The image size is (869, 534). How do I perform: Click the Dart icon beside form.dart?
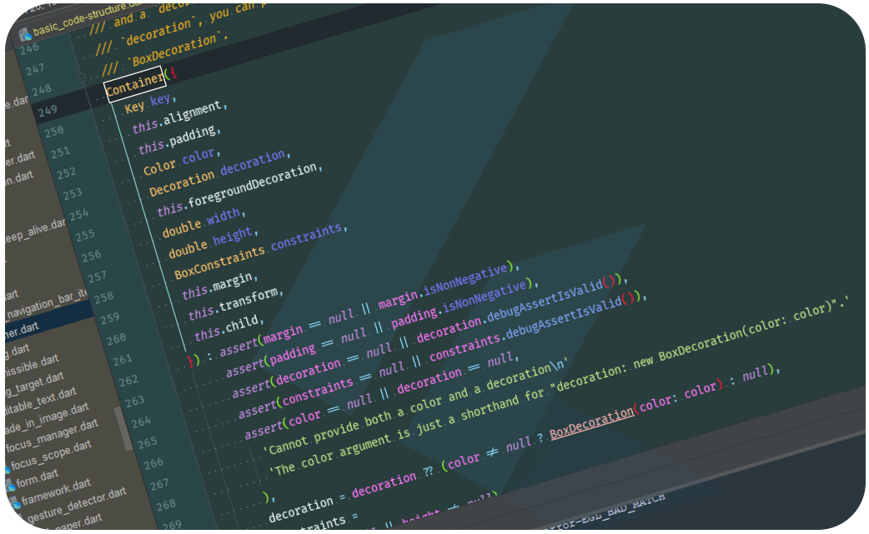(x=11, y=486)
